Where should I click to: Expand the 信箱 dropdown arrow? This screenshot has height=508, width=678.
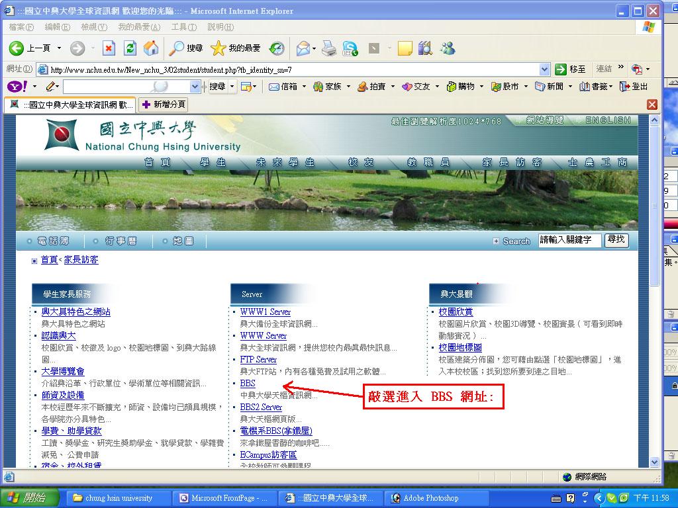(x=304, y=87)
